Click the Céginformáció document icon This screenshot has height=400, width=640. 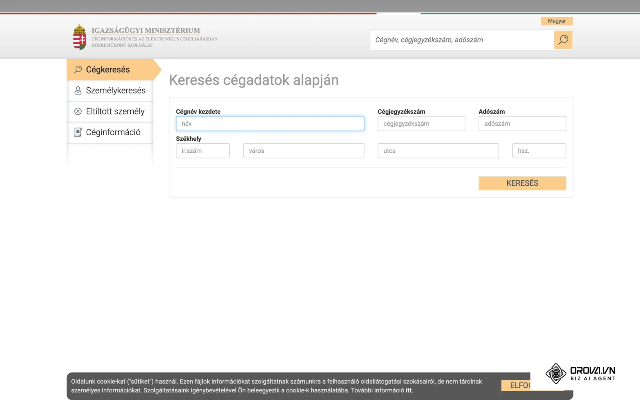tap(78, 132)
